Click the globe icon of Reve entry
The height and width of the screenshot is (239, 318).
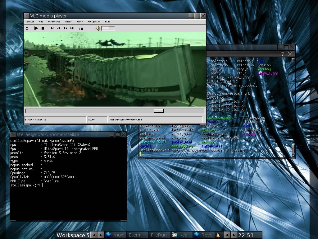pyautogui.click(x=196, y=235)
